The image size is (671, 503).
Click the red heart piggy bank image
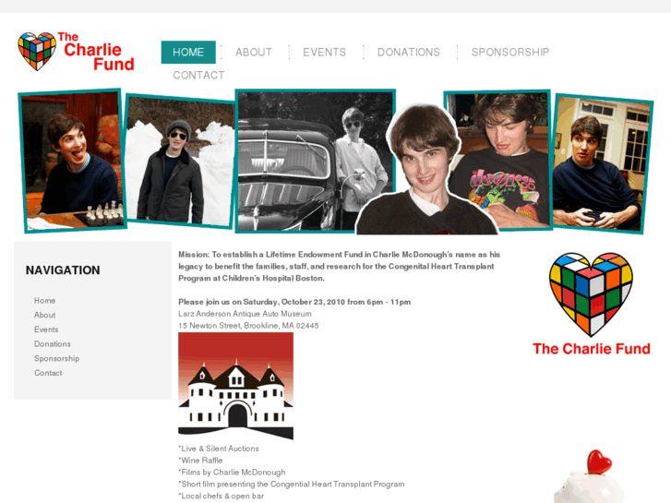(591, 476)
